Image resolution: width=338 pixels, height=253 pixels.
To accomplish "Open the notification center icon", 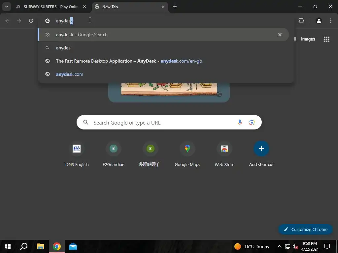I will pyautogui.click(x=327, y=246).
